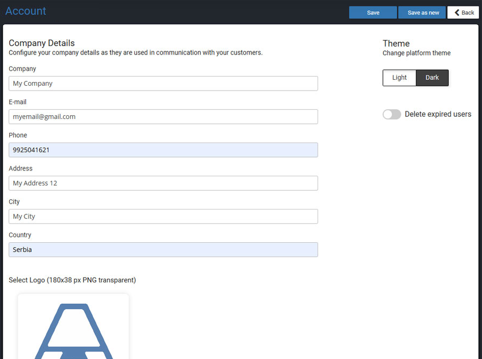Focus the E-mail input field
The image size is (482, 359).
(x=163, y=117)
